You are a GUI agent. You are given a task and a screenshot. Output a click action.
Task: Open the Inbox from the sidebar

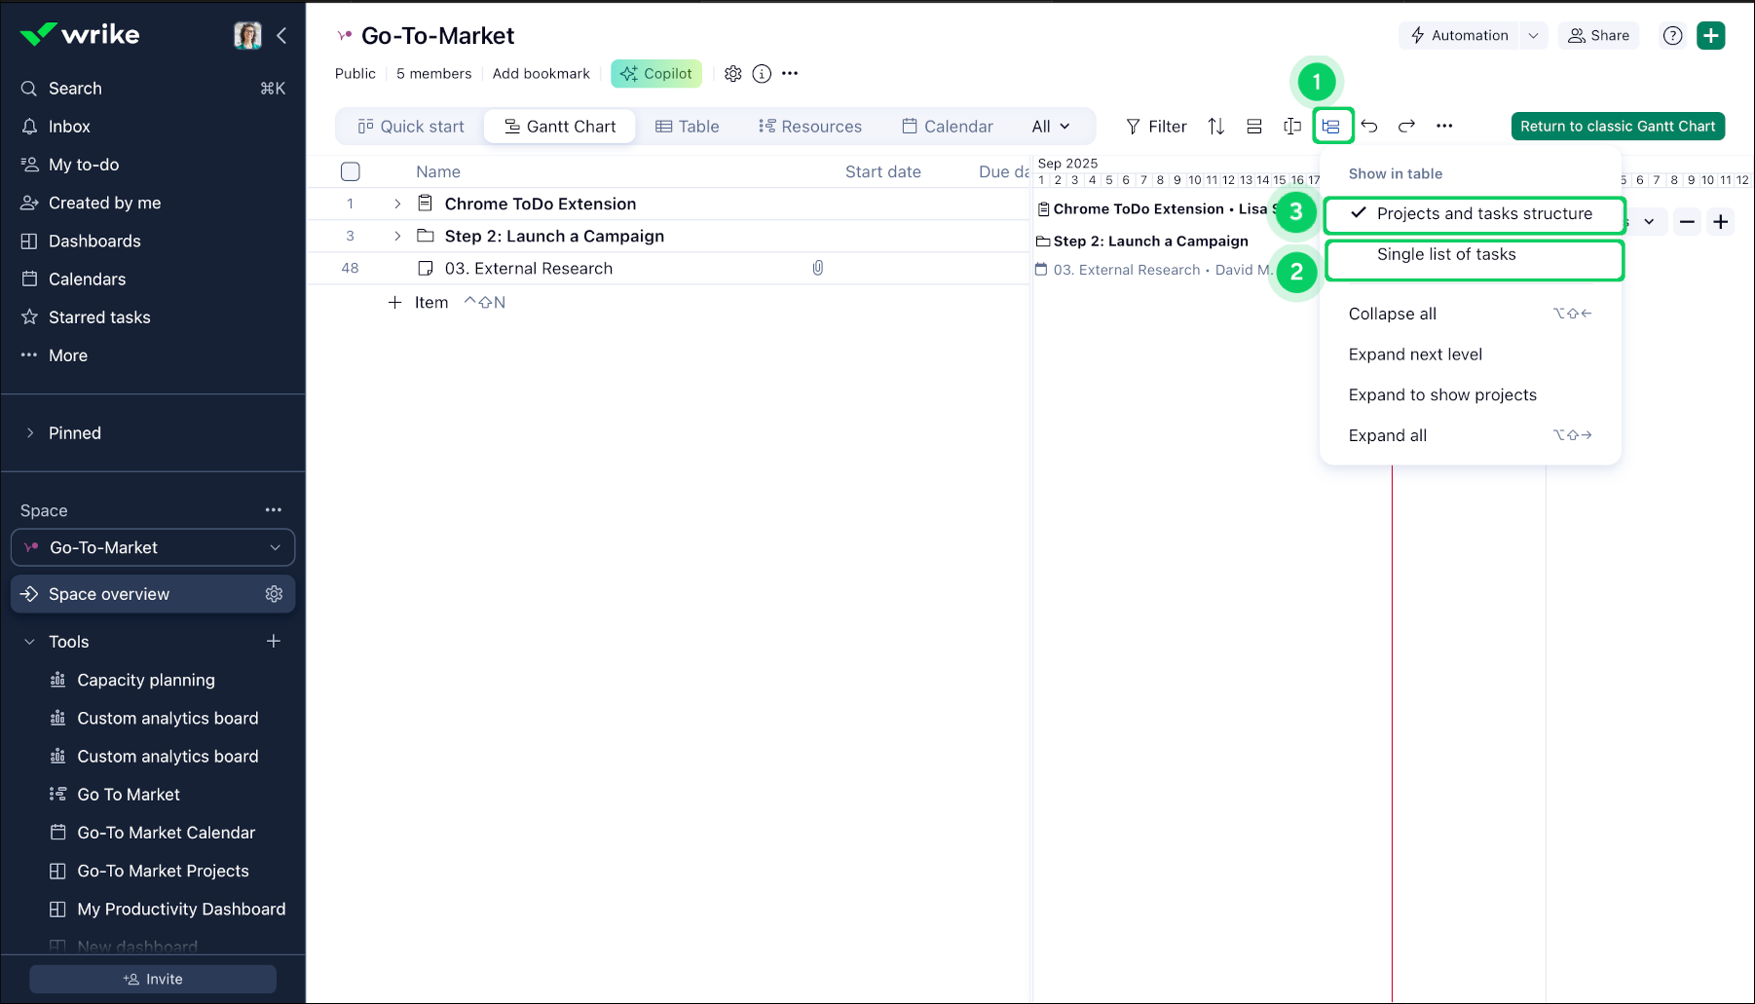tap(69, 126)
